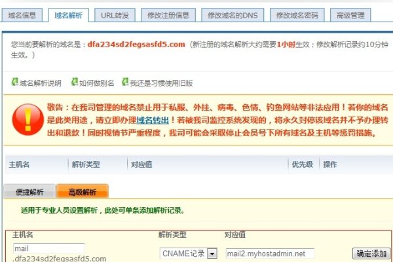Click the 操作 column header
The image size is (393, 262).
[x=330, y=164]
